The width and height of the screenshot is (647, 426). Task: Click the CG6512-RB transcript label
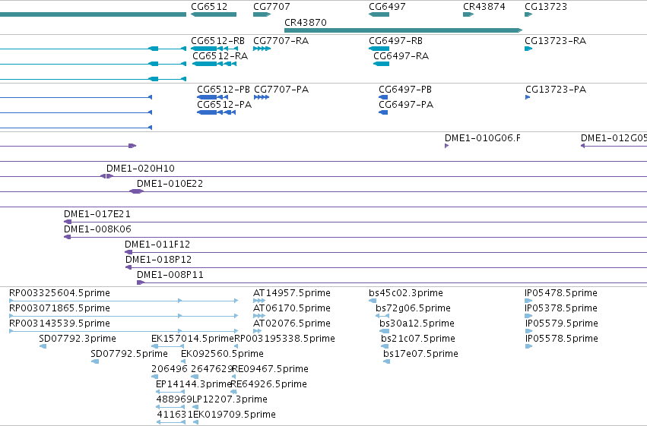[217, 41]
